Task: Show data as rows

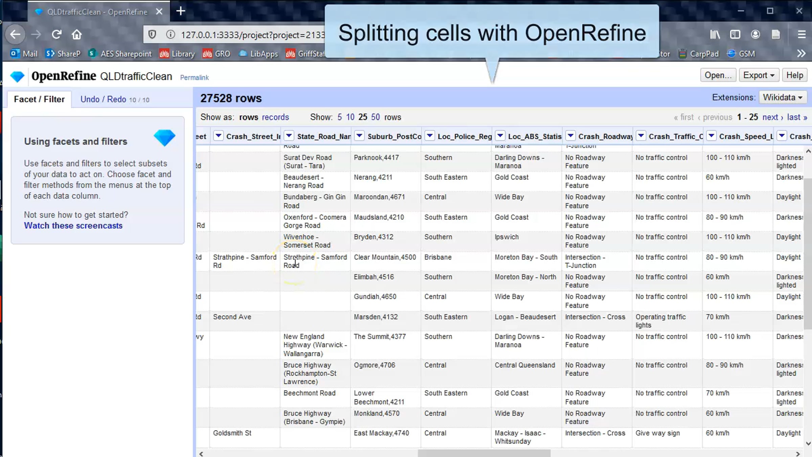Action: 249,117
